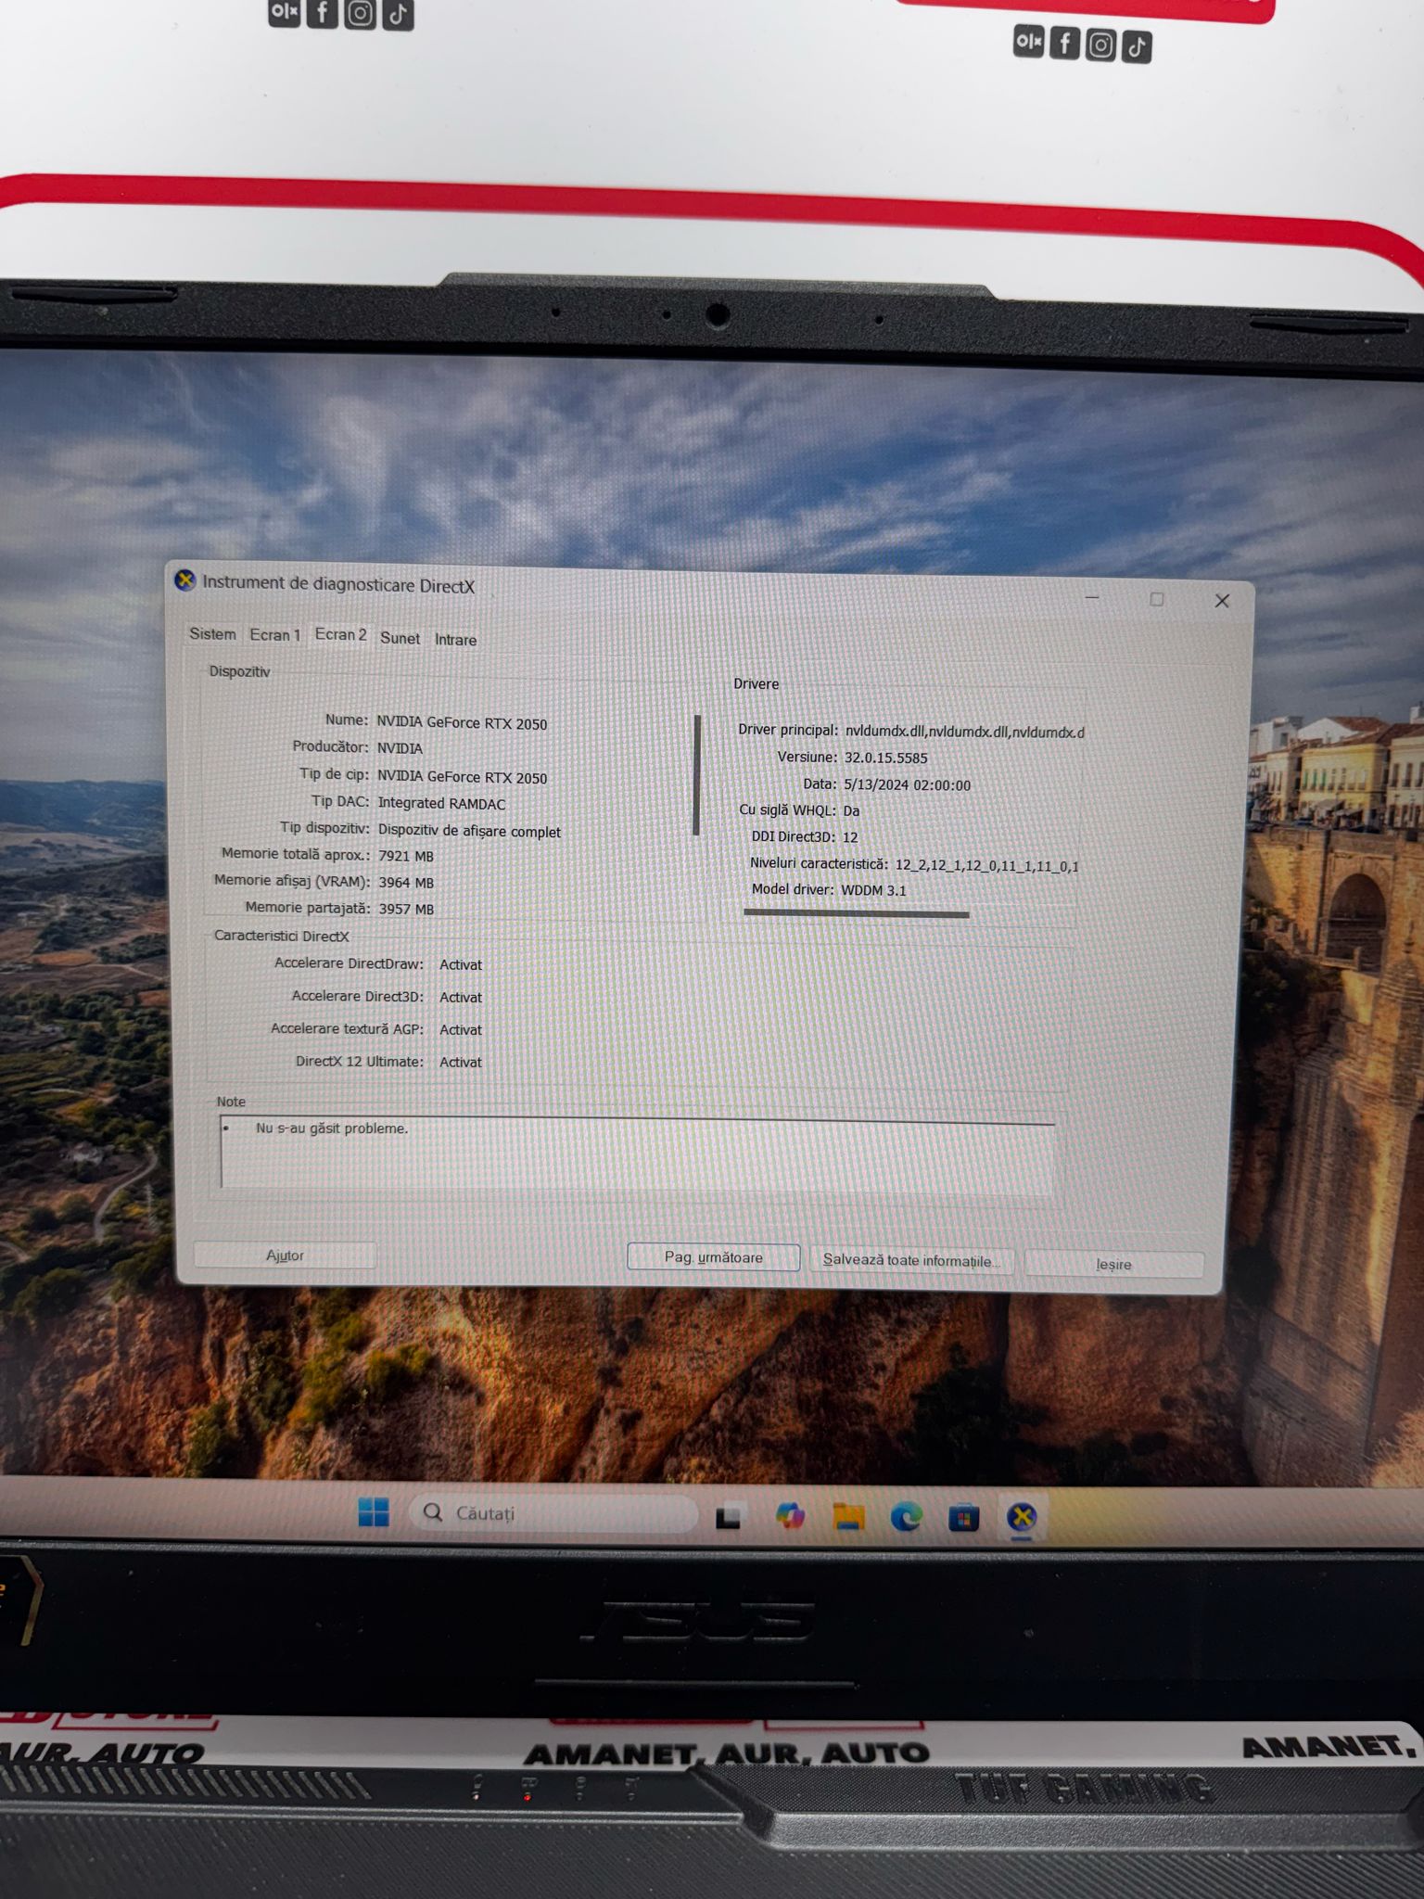Click DirectX 12 Ultimate Activat value

(x=461, y=1063)
